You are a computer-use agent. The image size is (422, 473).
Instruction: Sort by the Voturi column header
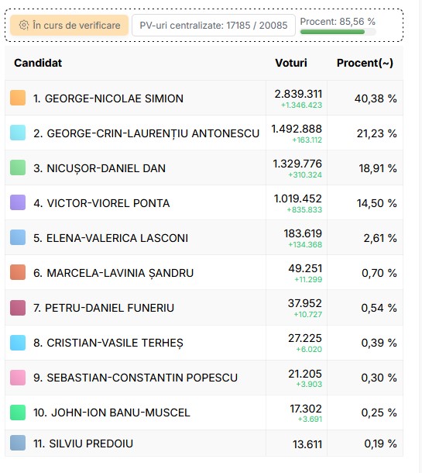click(291, 63)
